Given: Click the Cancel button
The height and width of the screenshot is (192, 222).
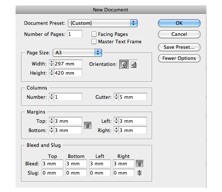Looking at the screenshot, I should point(179,34).
